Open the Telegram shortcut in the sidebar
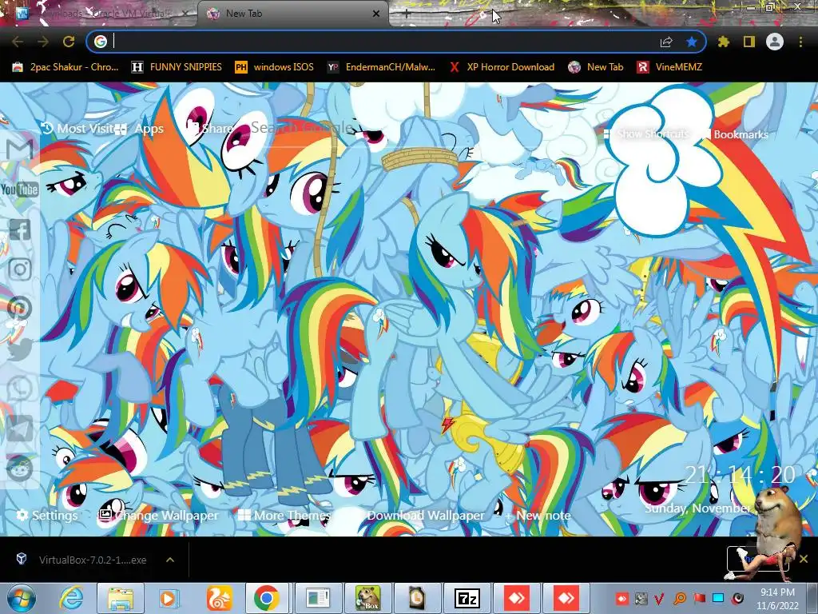 point(20,429)
